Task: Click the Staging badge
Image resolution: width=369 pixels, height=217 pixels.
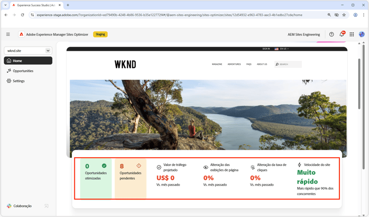Action: [100, 34]
